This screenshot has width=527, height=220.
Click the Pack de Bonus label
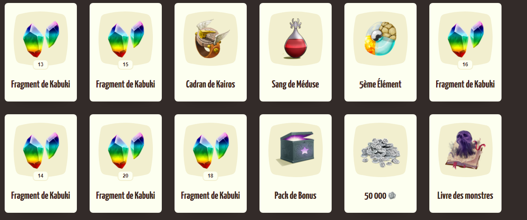(296, 195)
